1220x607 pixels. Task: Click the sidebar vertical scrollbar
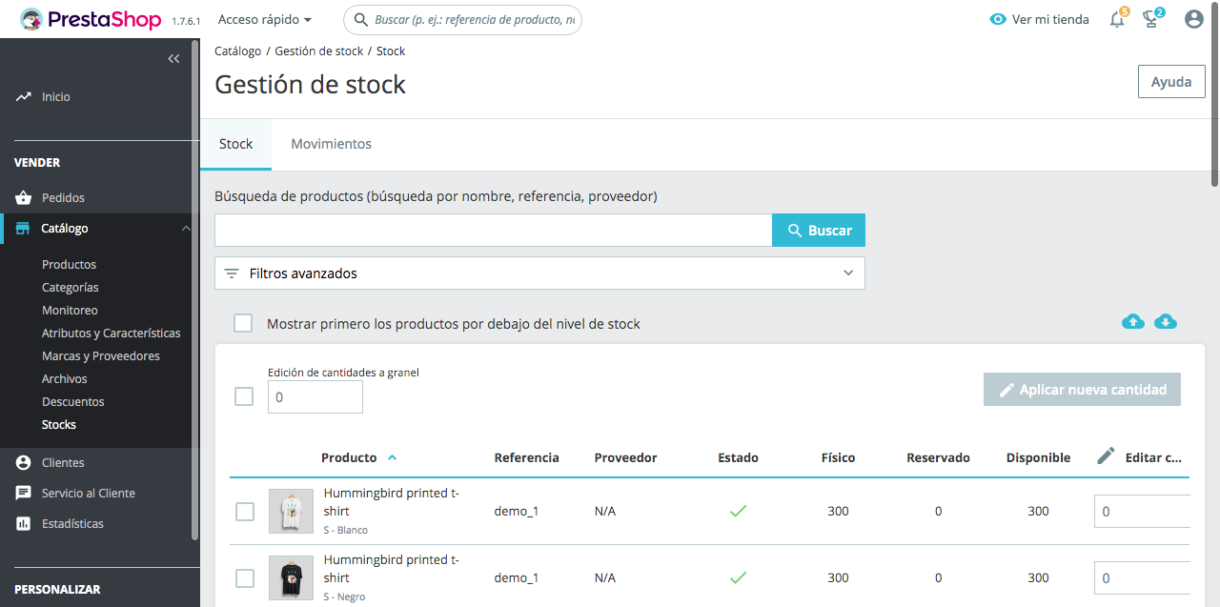(x=195, y=286)
